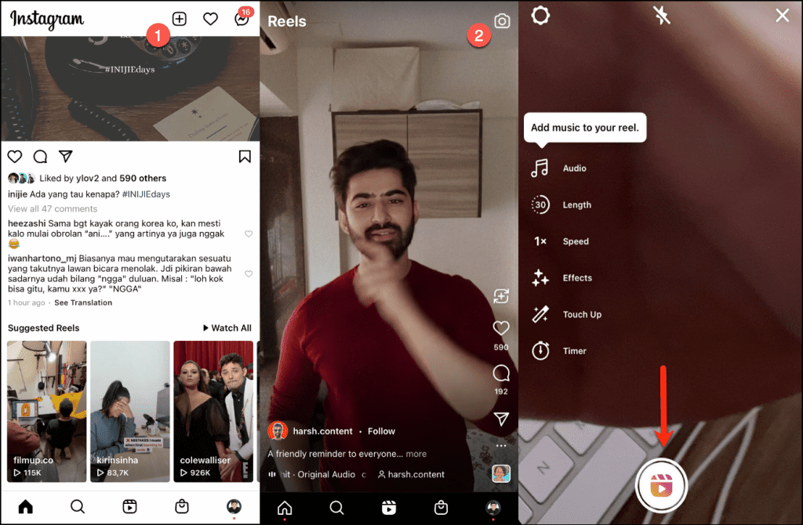Tap Watch All for Suggested Reels
The width and height of the screenshot is (803, 525).
pos(227,328)
